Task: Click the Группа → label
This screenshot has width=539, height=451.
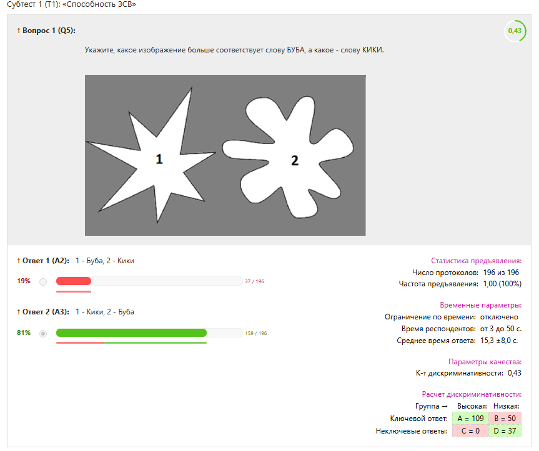Action: point(432,406)
